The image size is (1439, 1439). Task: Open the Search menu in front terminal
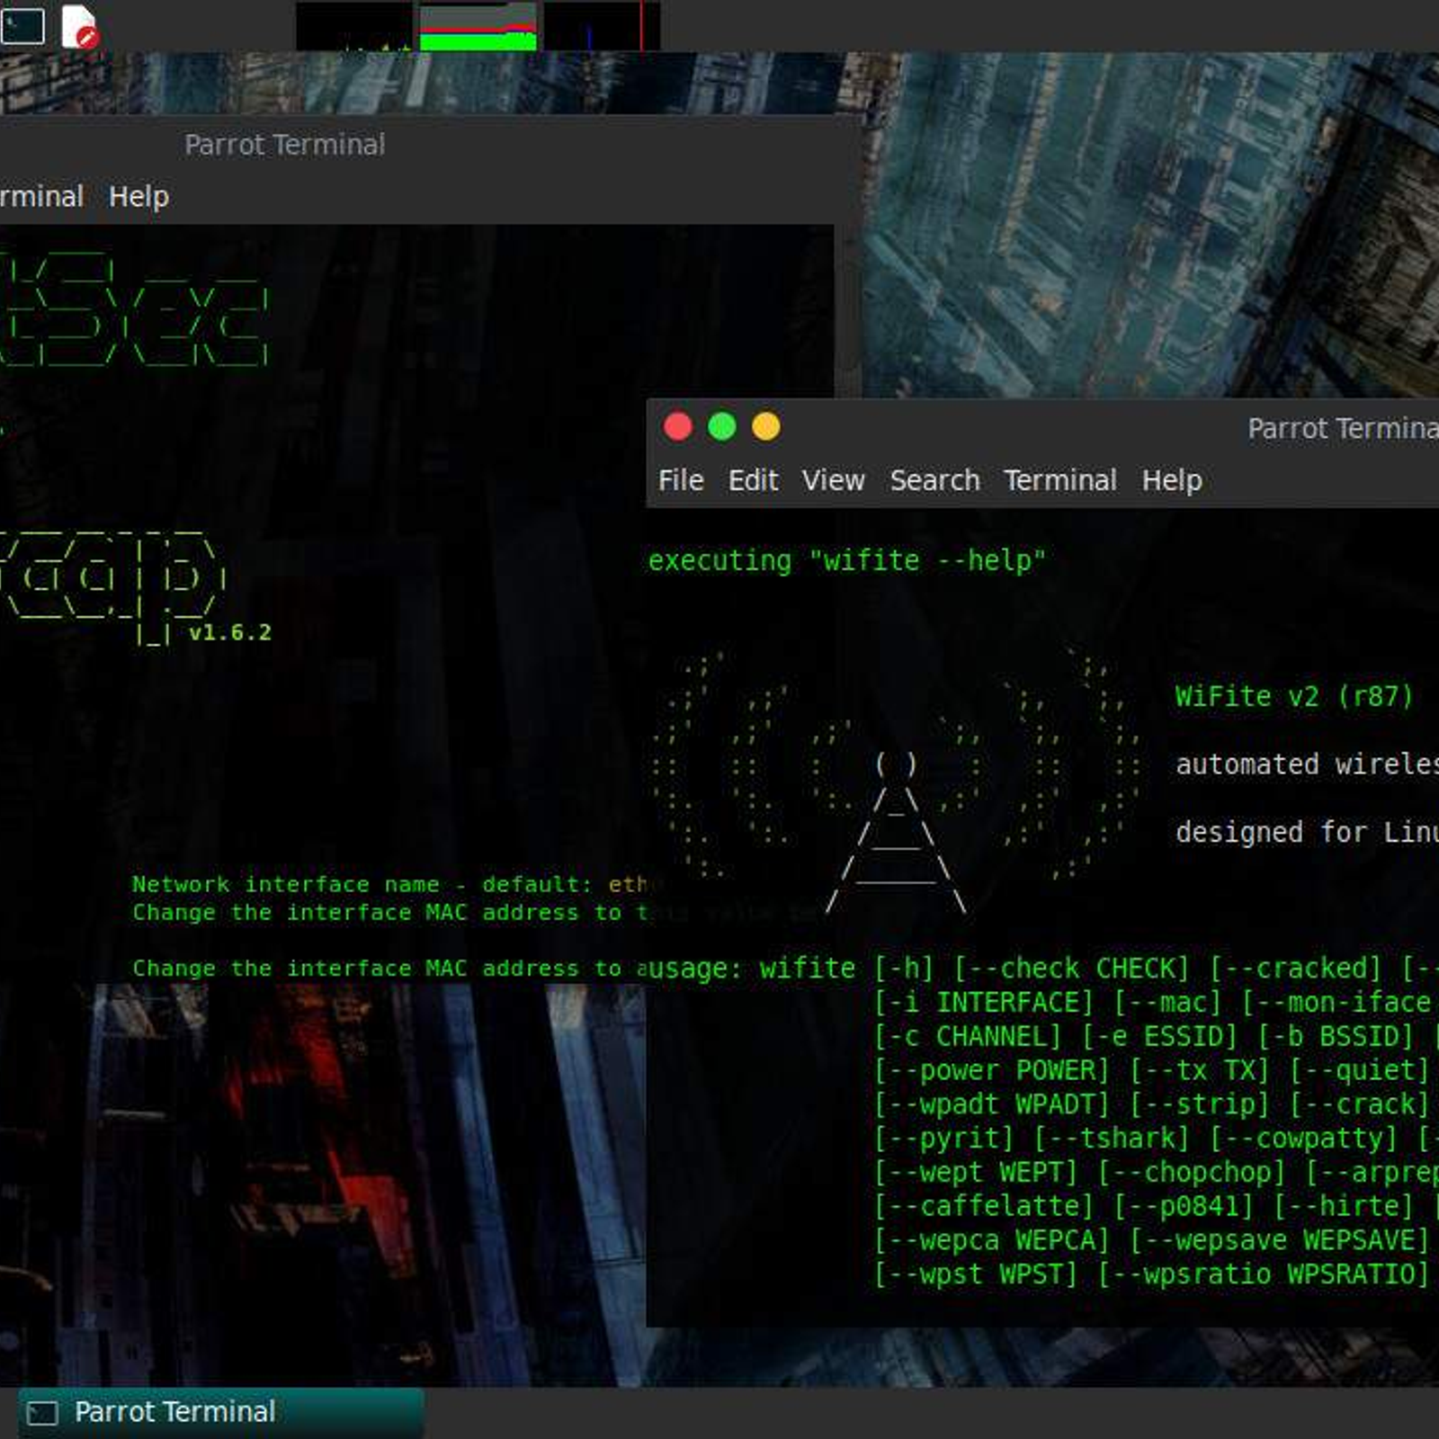[934, 480]
